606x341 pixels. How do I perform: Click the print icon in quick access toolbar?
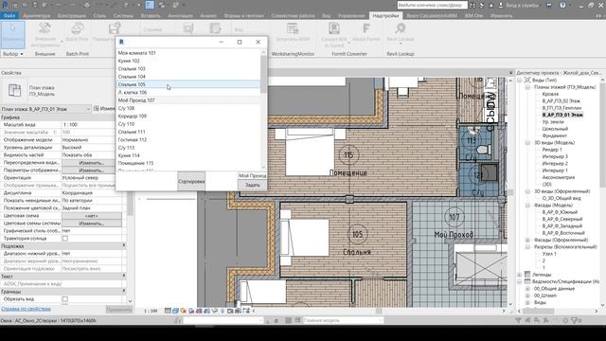pos(87,5)
